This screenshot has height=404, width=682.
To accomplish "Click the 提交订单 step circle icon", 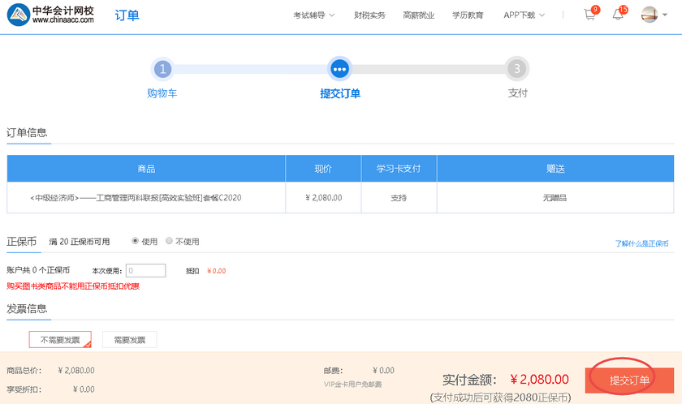I will coord(339,69).
